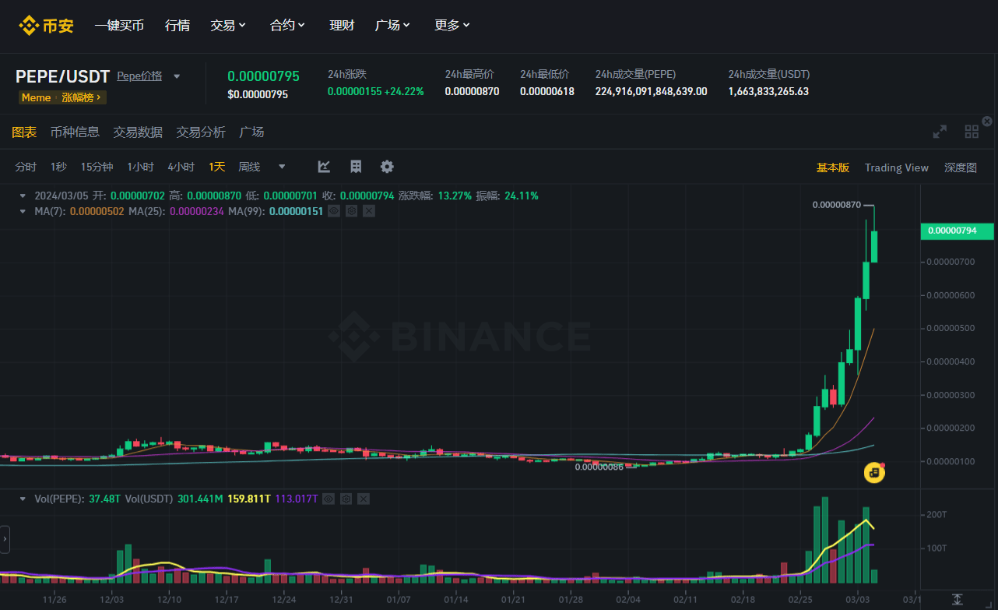Click the Binance logo

pyautogui.click(x=46, y=26)
